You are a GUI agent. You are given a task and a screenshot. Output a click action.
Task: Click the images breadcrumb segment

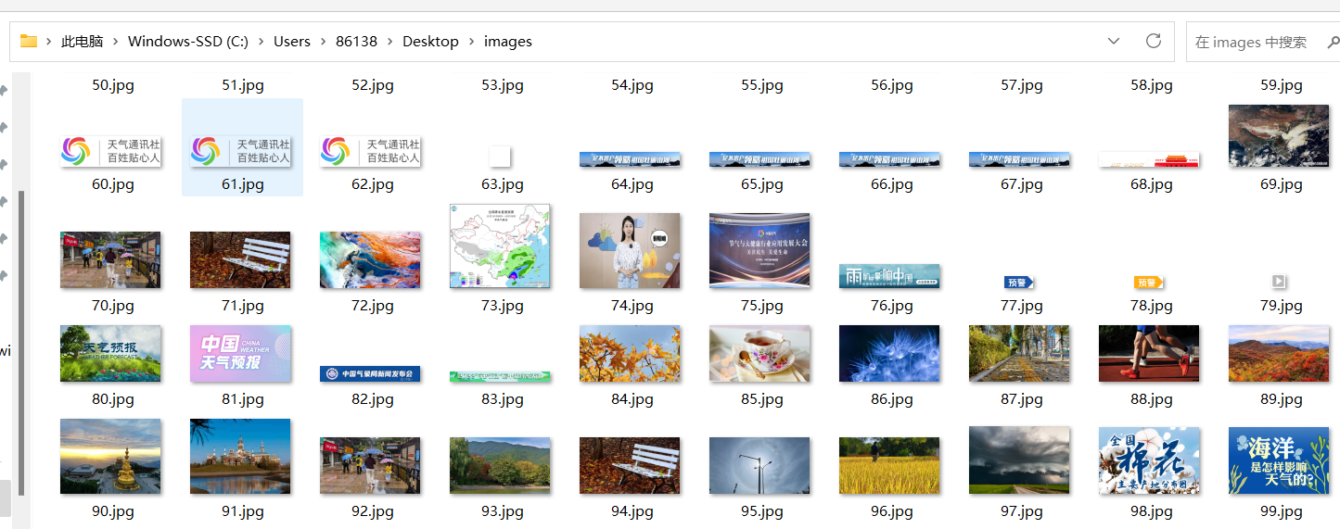(x=508, y=42)
